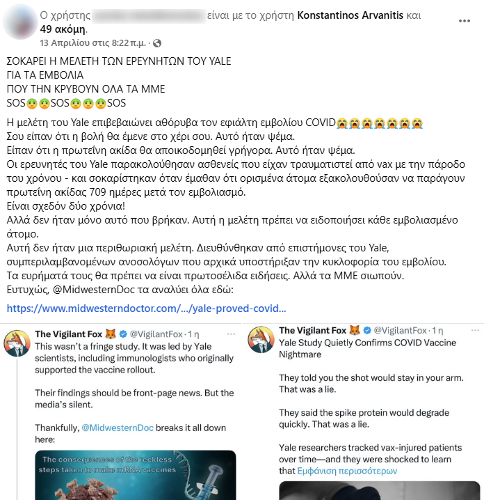The height and width of the screenshot is (500, 484).
Task: Click the public globe privacy icon
Action: (157, 43)
